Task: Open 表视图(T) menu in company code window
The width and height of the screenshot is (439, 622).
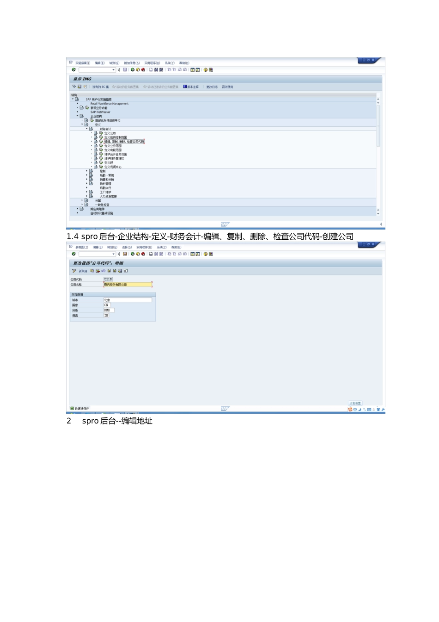Action: 82,247
